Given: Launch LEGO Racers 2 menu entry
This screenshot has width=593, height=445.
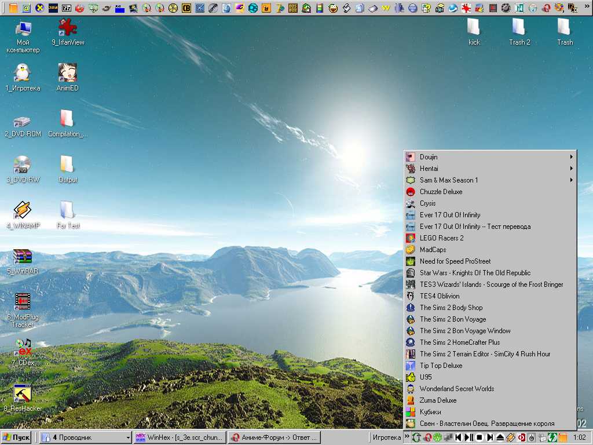Looking at the screenshot, I should point(490,238).
